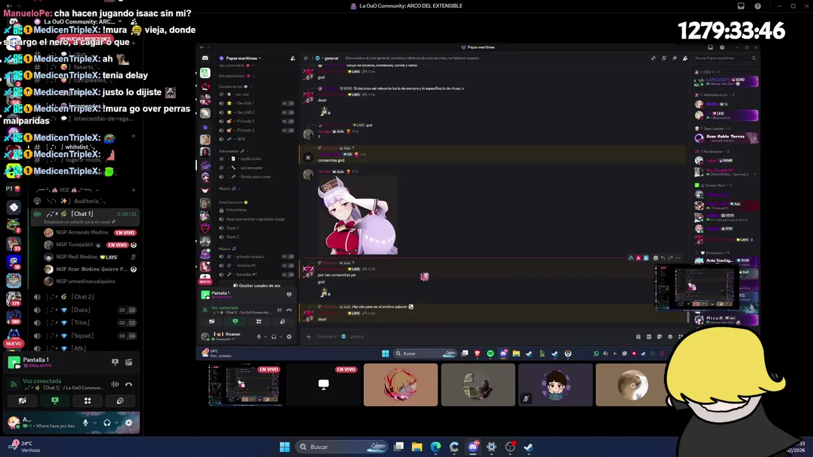Viewport: 813px width, 457px height.
Task: Toggle member list icon in stream header
Action: coord(685,58)
